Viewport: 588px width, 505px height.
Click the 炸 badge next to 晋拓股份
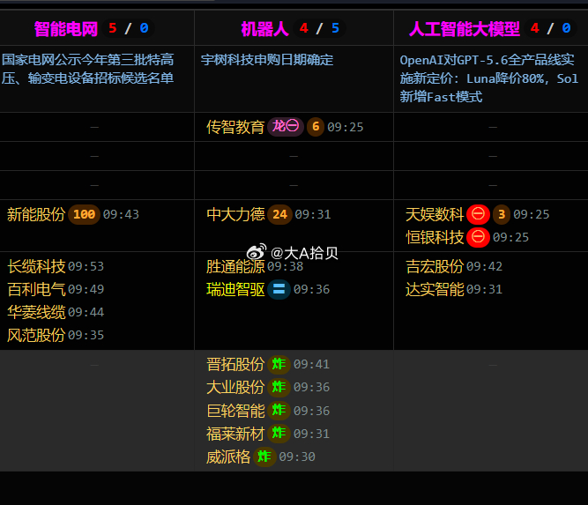(x=279, y=364)
